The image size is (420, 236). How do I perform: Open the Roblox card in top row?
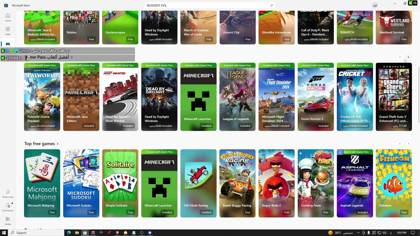(81, 27)
